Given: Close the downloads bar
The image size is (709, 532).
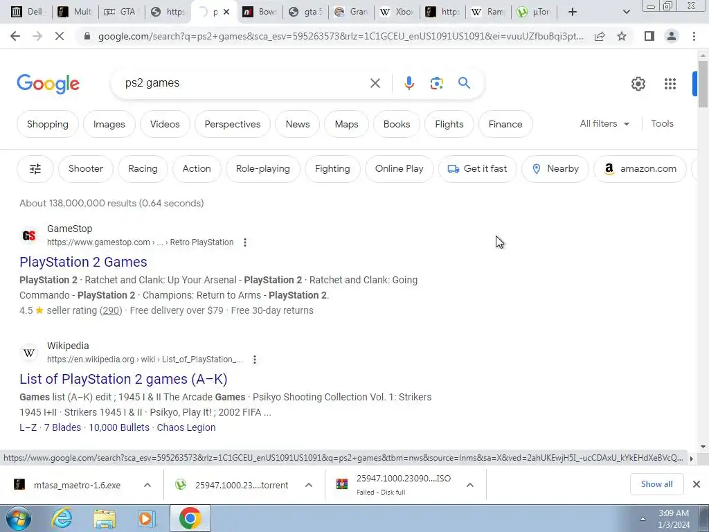Looking at the screenshot, I should click(697, 484).
